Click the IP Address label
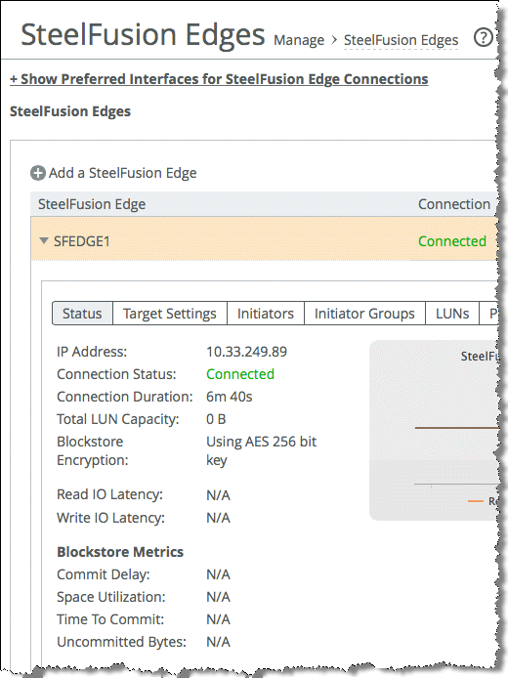Viewport: 508px width, 678px height. (x=92, y=352)
